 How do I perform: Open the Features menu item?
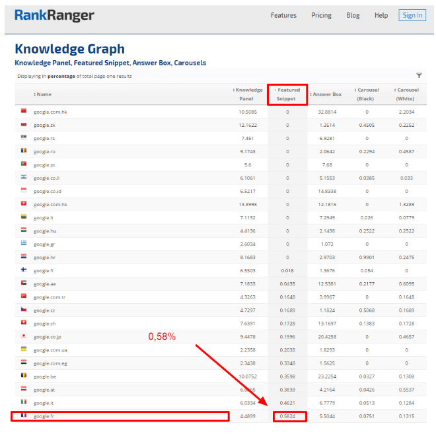[283, 15]
